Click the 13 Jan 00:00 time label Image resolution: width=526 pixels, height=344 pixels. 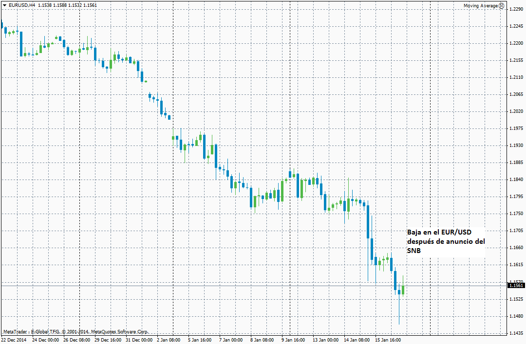coord(326,340)
